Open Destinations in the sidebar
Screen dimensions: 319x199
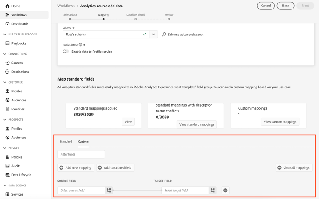(20, 72)
